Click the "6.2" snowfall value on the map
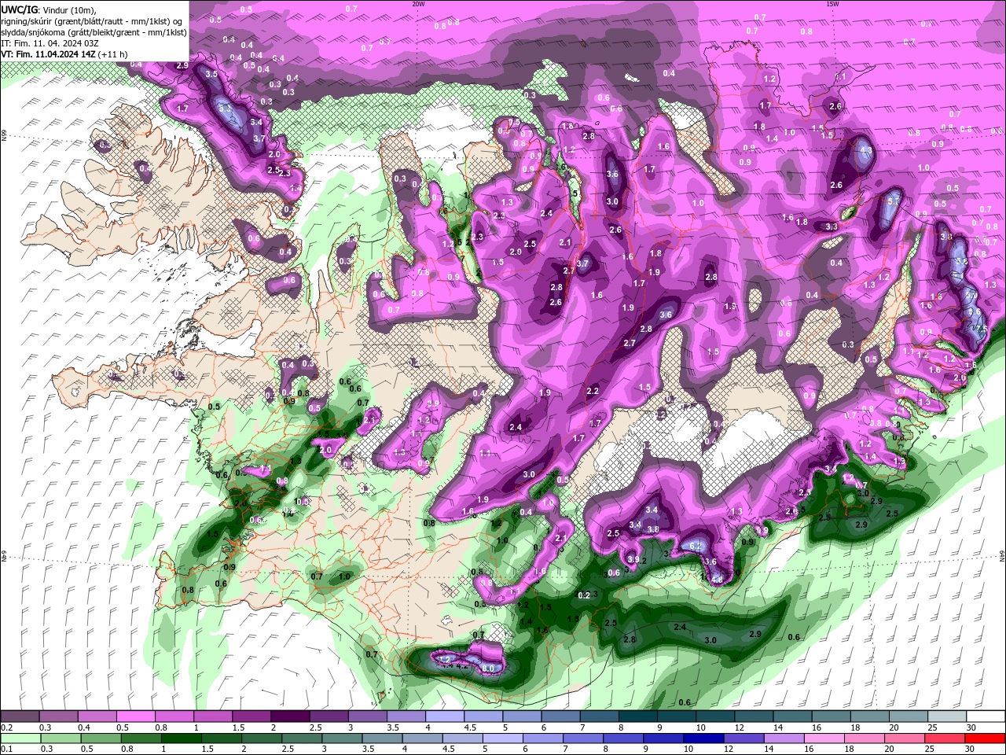Screen dimensions: 1006x755 [695, 546]
